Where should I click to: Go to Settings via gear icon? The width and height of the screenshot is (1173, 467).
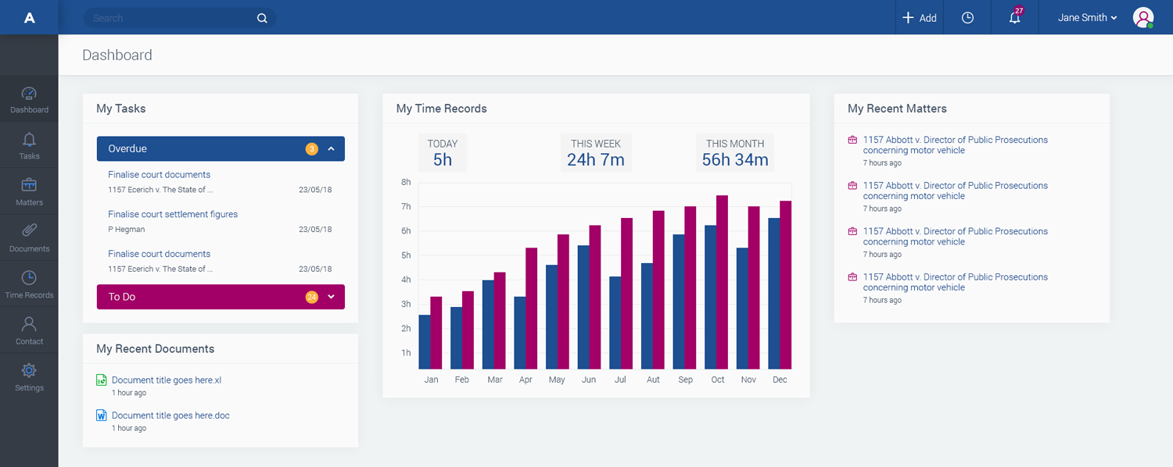coord(29,376)
